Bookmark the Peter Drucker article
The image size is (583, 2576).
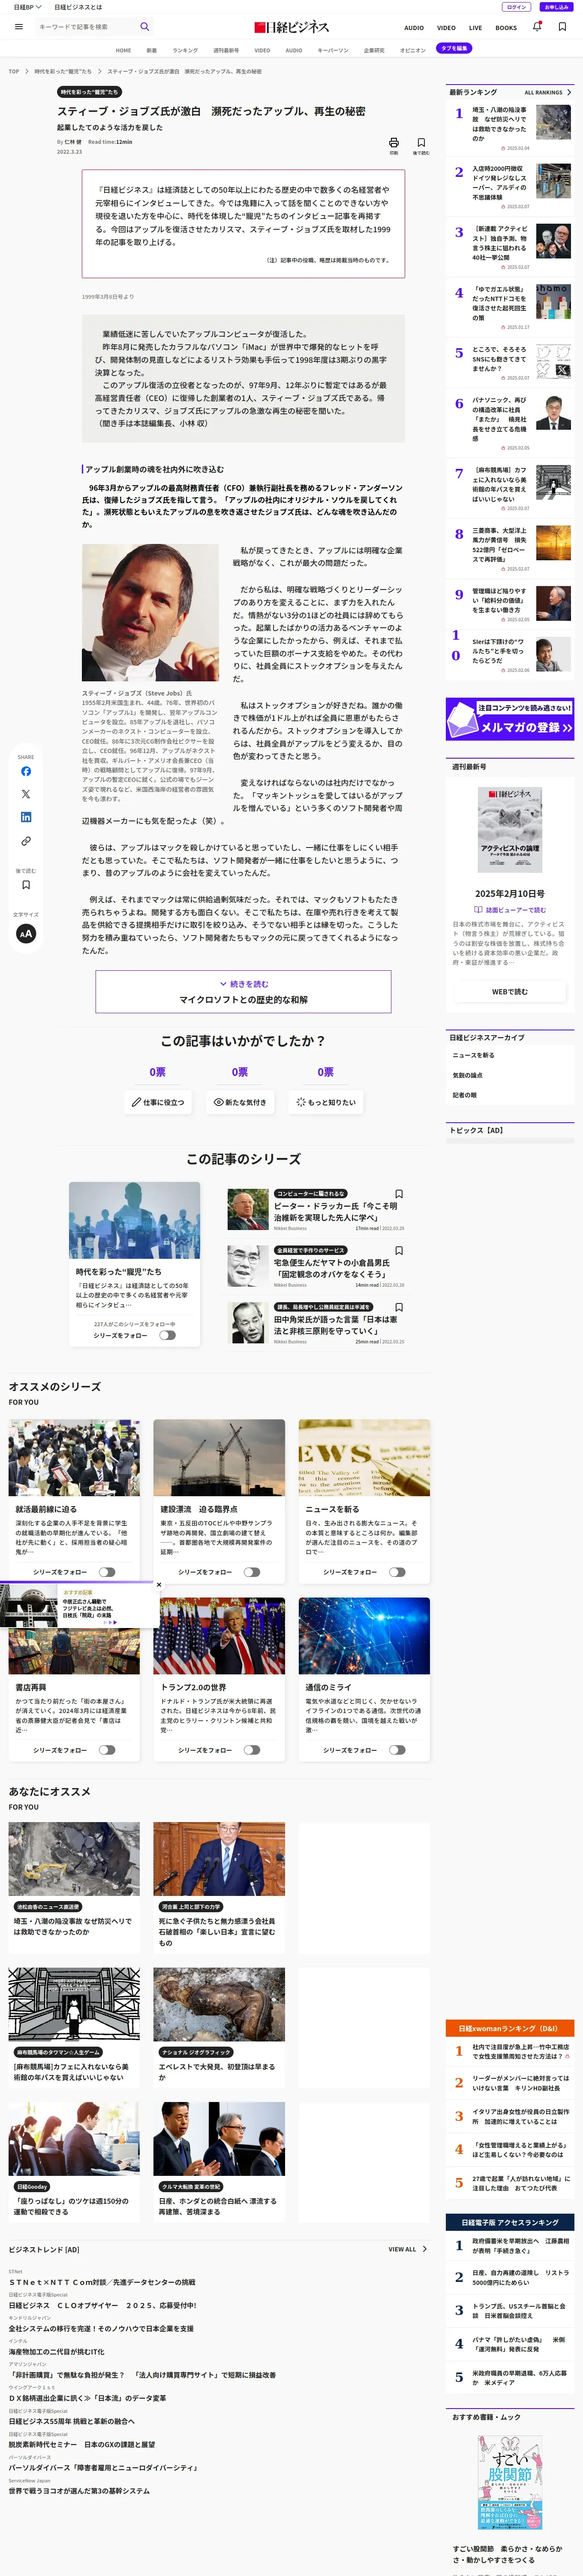point(400,1193)
